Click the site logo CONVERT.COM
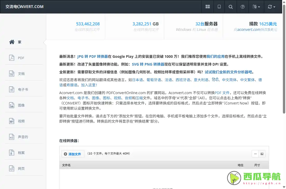This screenshot has height=189, width=286. 24,7
